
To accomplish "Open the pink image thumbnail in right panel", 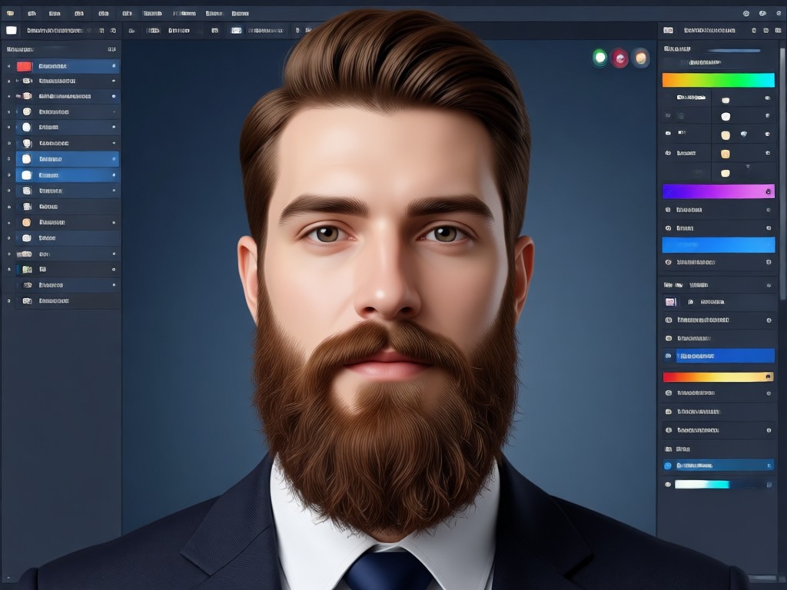I will [x=670, y=302].
